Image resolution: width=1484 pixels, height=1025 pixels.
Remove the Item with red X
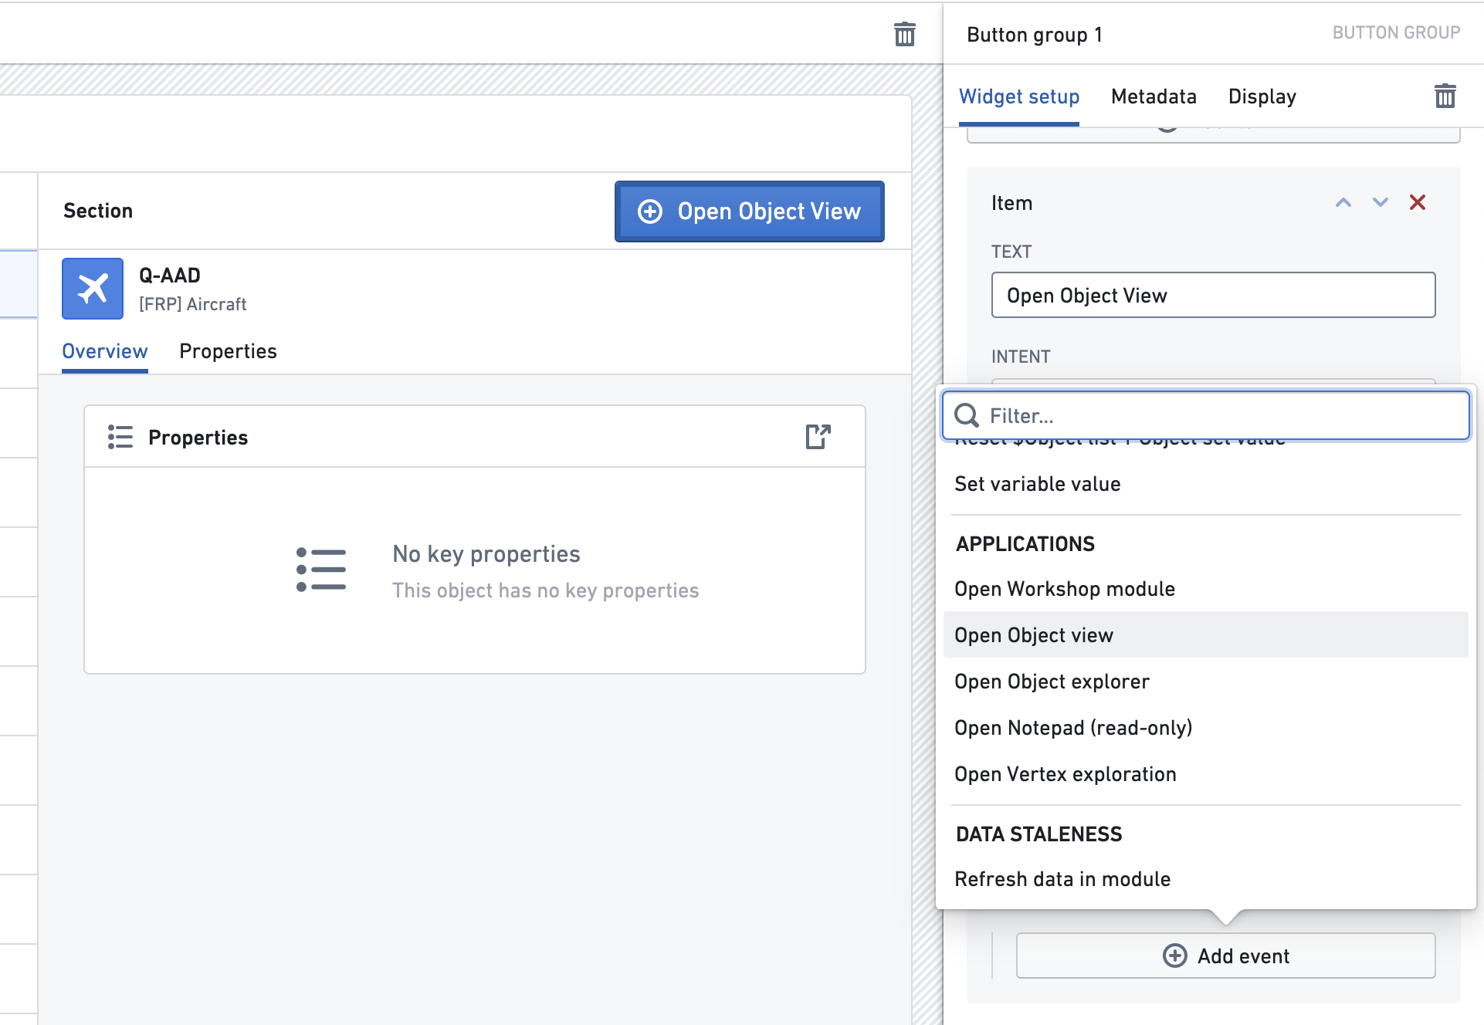point(1418,202)
